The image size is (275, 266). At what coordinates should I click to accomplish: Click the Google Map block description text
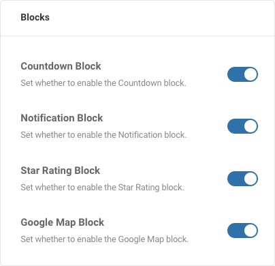click(105, 239)
